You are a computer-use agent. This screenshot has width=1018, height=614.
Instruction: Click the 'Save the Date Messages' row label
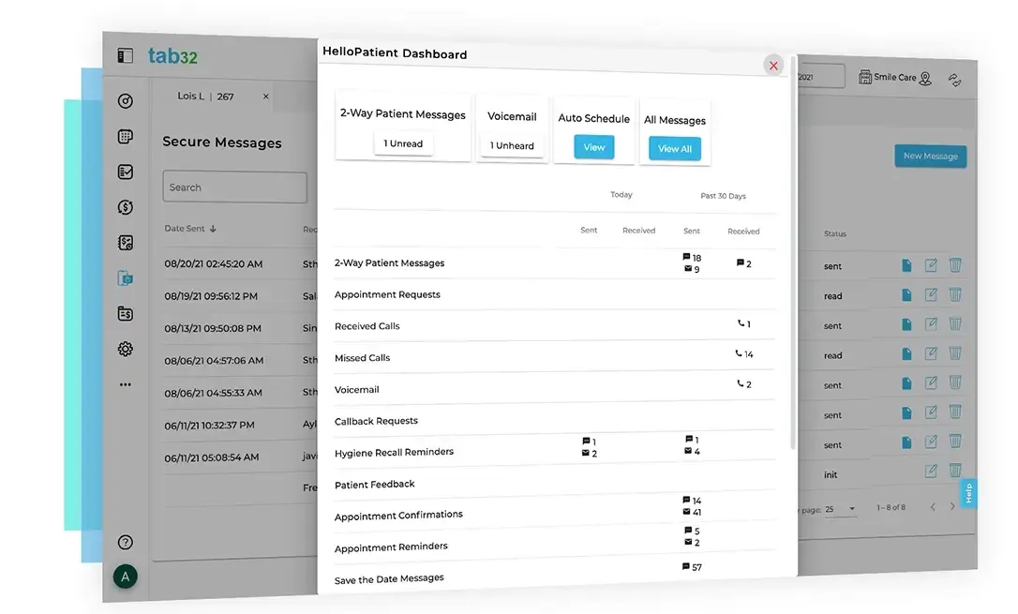(x=390, y=578)
